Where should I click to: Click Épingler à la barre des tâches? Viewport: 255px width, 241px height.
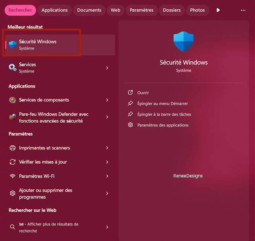coord(164,114)
